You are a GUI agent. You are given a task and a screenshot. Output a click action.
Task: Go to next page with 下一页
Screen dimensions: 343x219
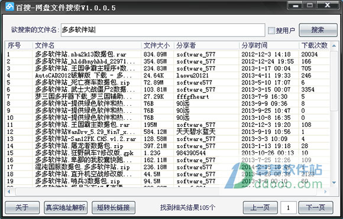coord(316,207)
